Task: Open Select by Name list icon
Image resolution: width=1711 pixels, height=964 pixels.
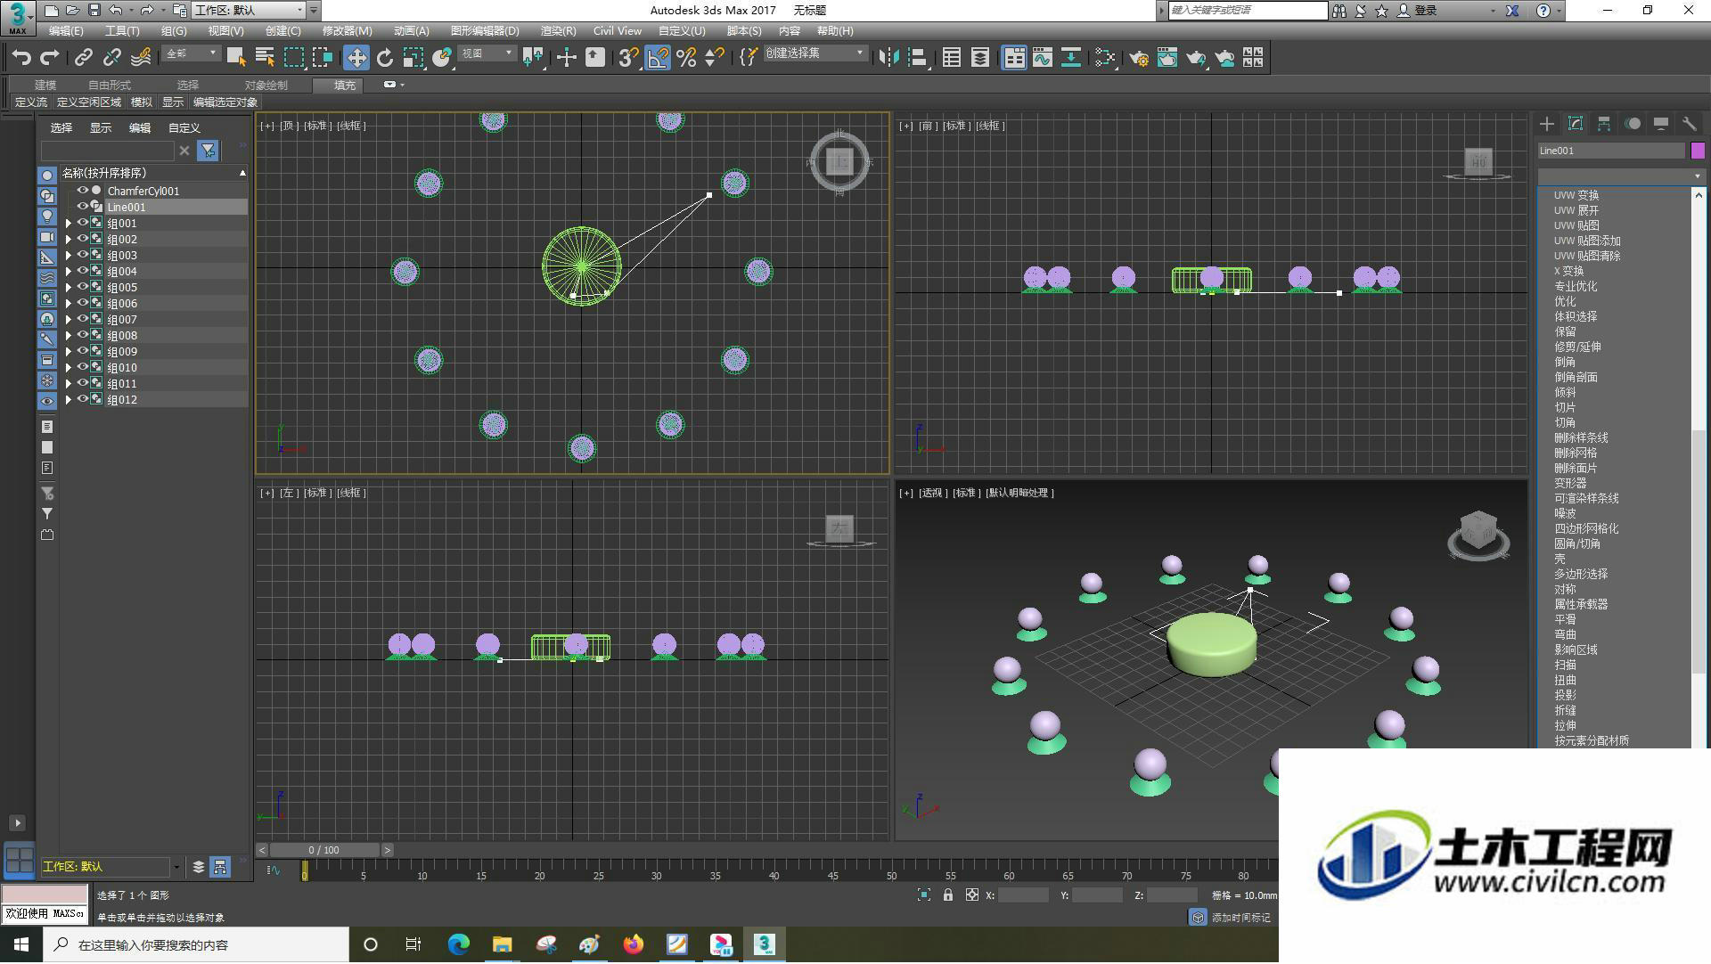Action: click(265, 58)
